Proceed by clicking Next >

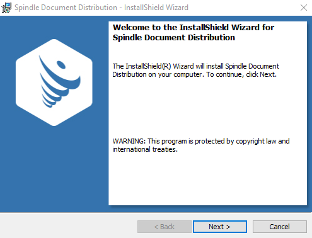(220, 227)
